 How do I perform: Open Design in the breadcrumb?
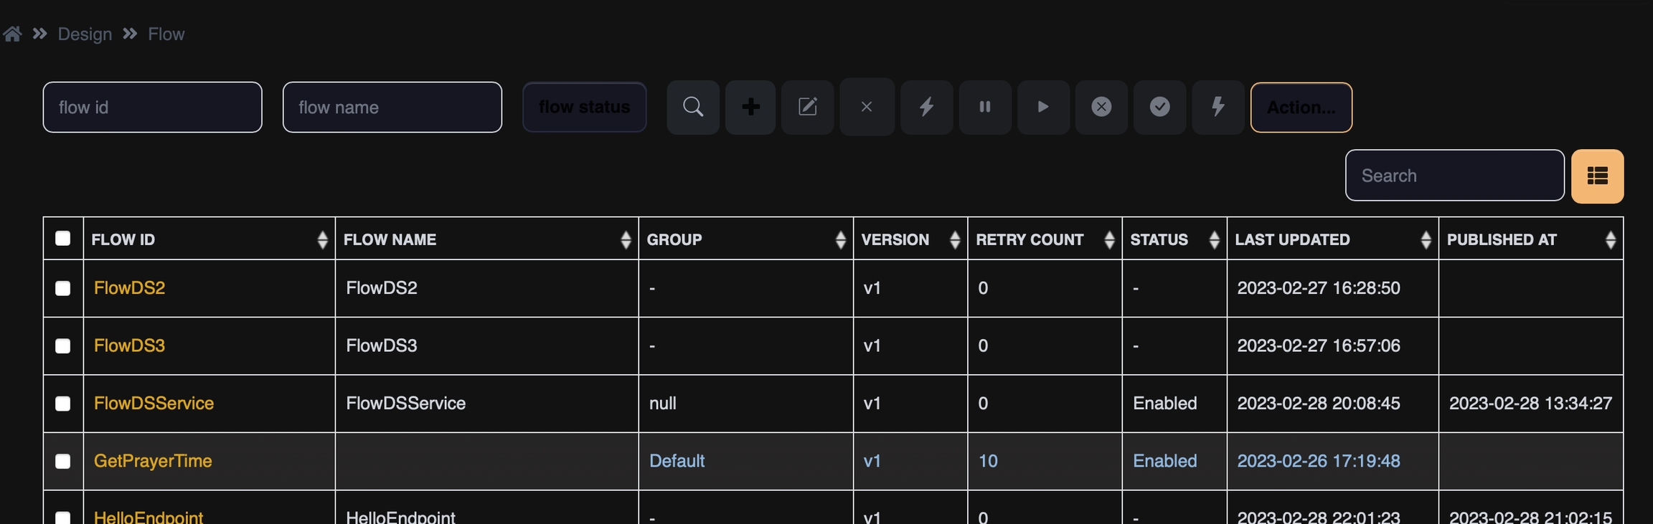click(85, 34)
